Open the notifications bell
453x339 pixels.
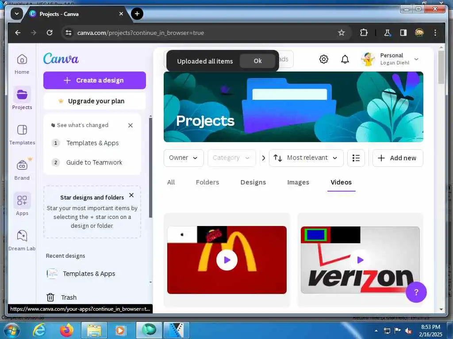345,59
